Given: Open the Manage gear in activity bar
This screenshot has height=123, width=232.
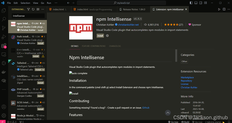Looking at the screenshot, I should pyautogui.click(x=3, y=115).
